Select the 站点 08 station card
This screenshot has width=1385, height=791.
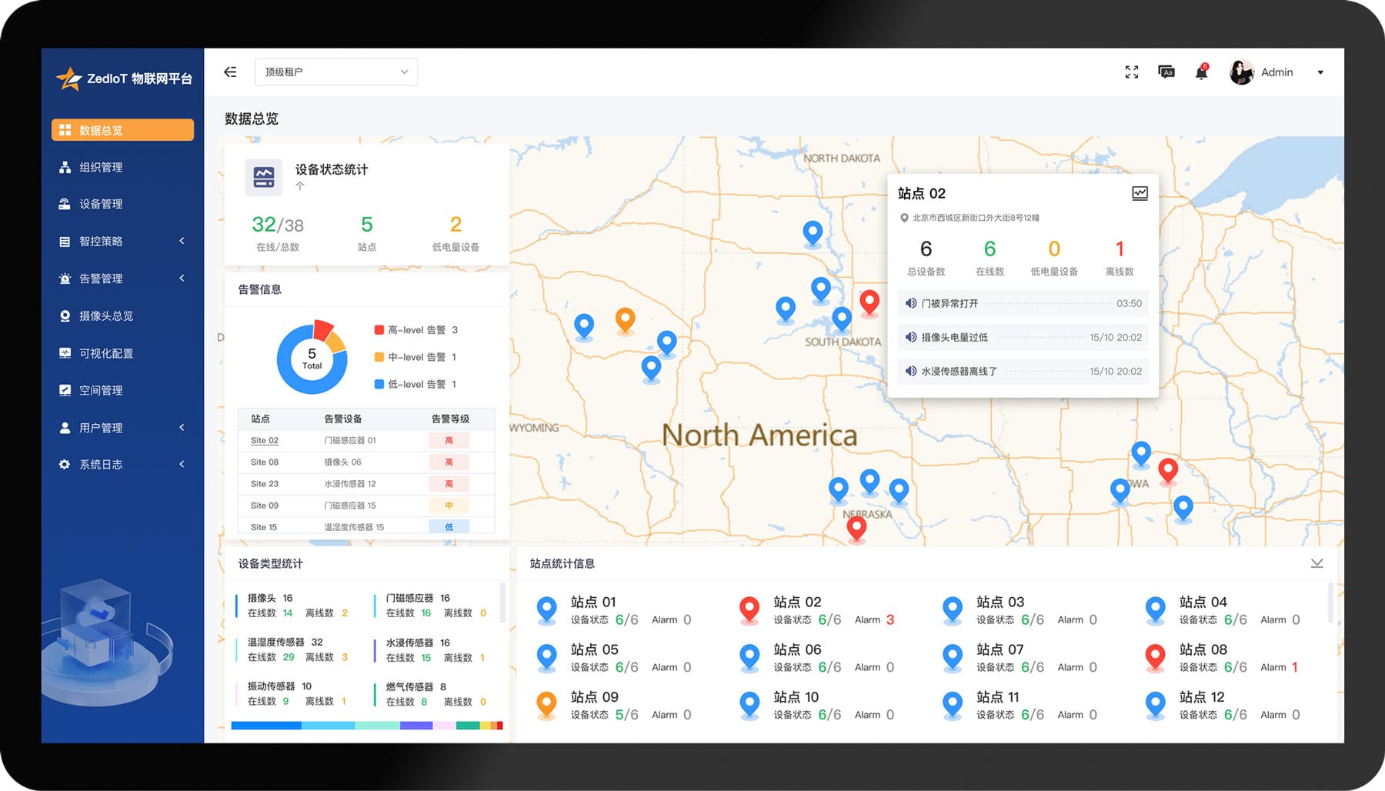pos(1223,658)
